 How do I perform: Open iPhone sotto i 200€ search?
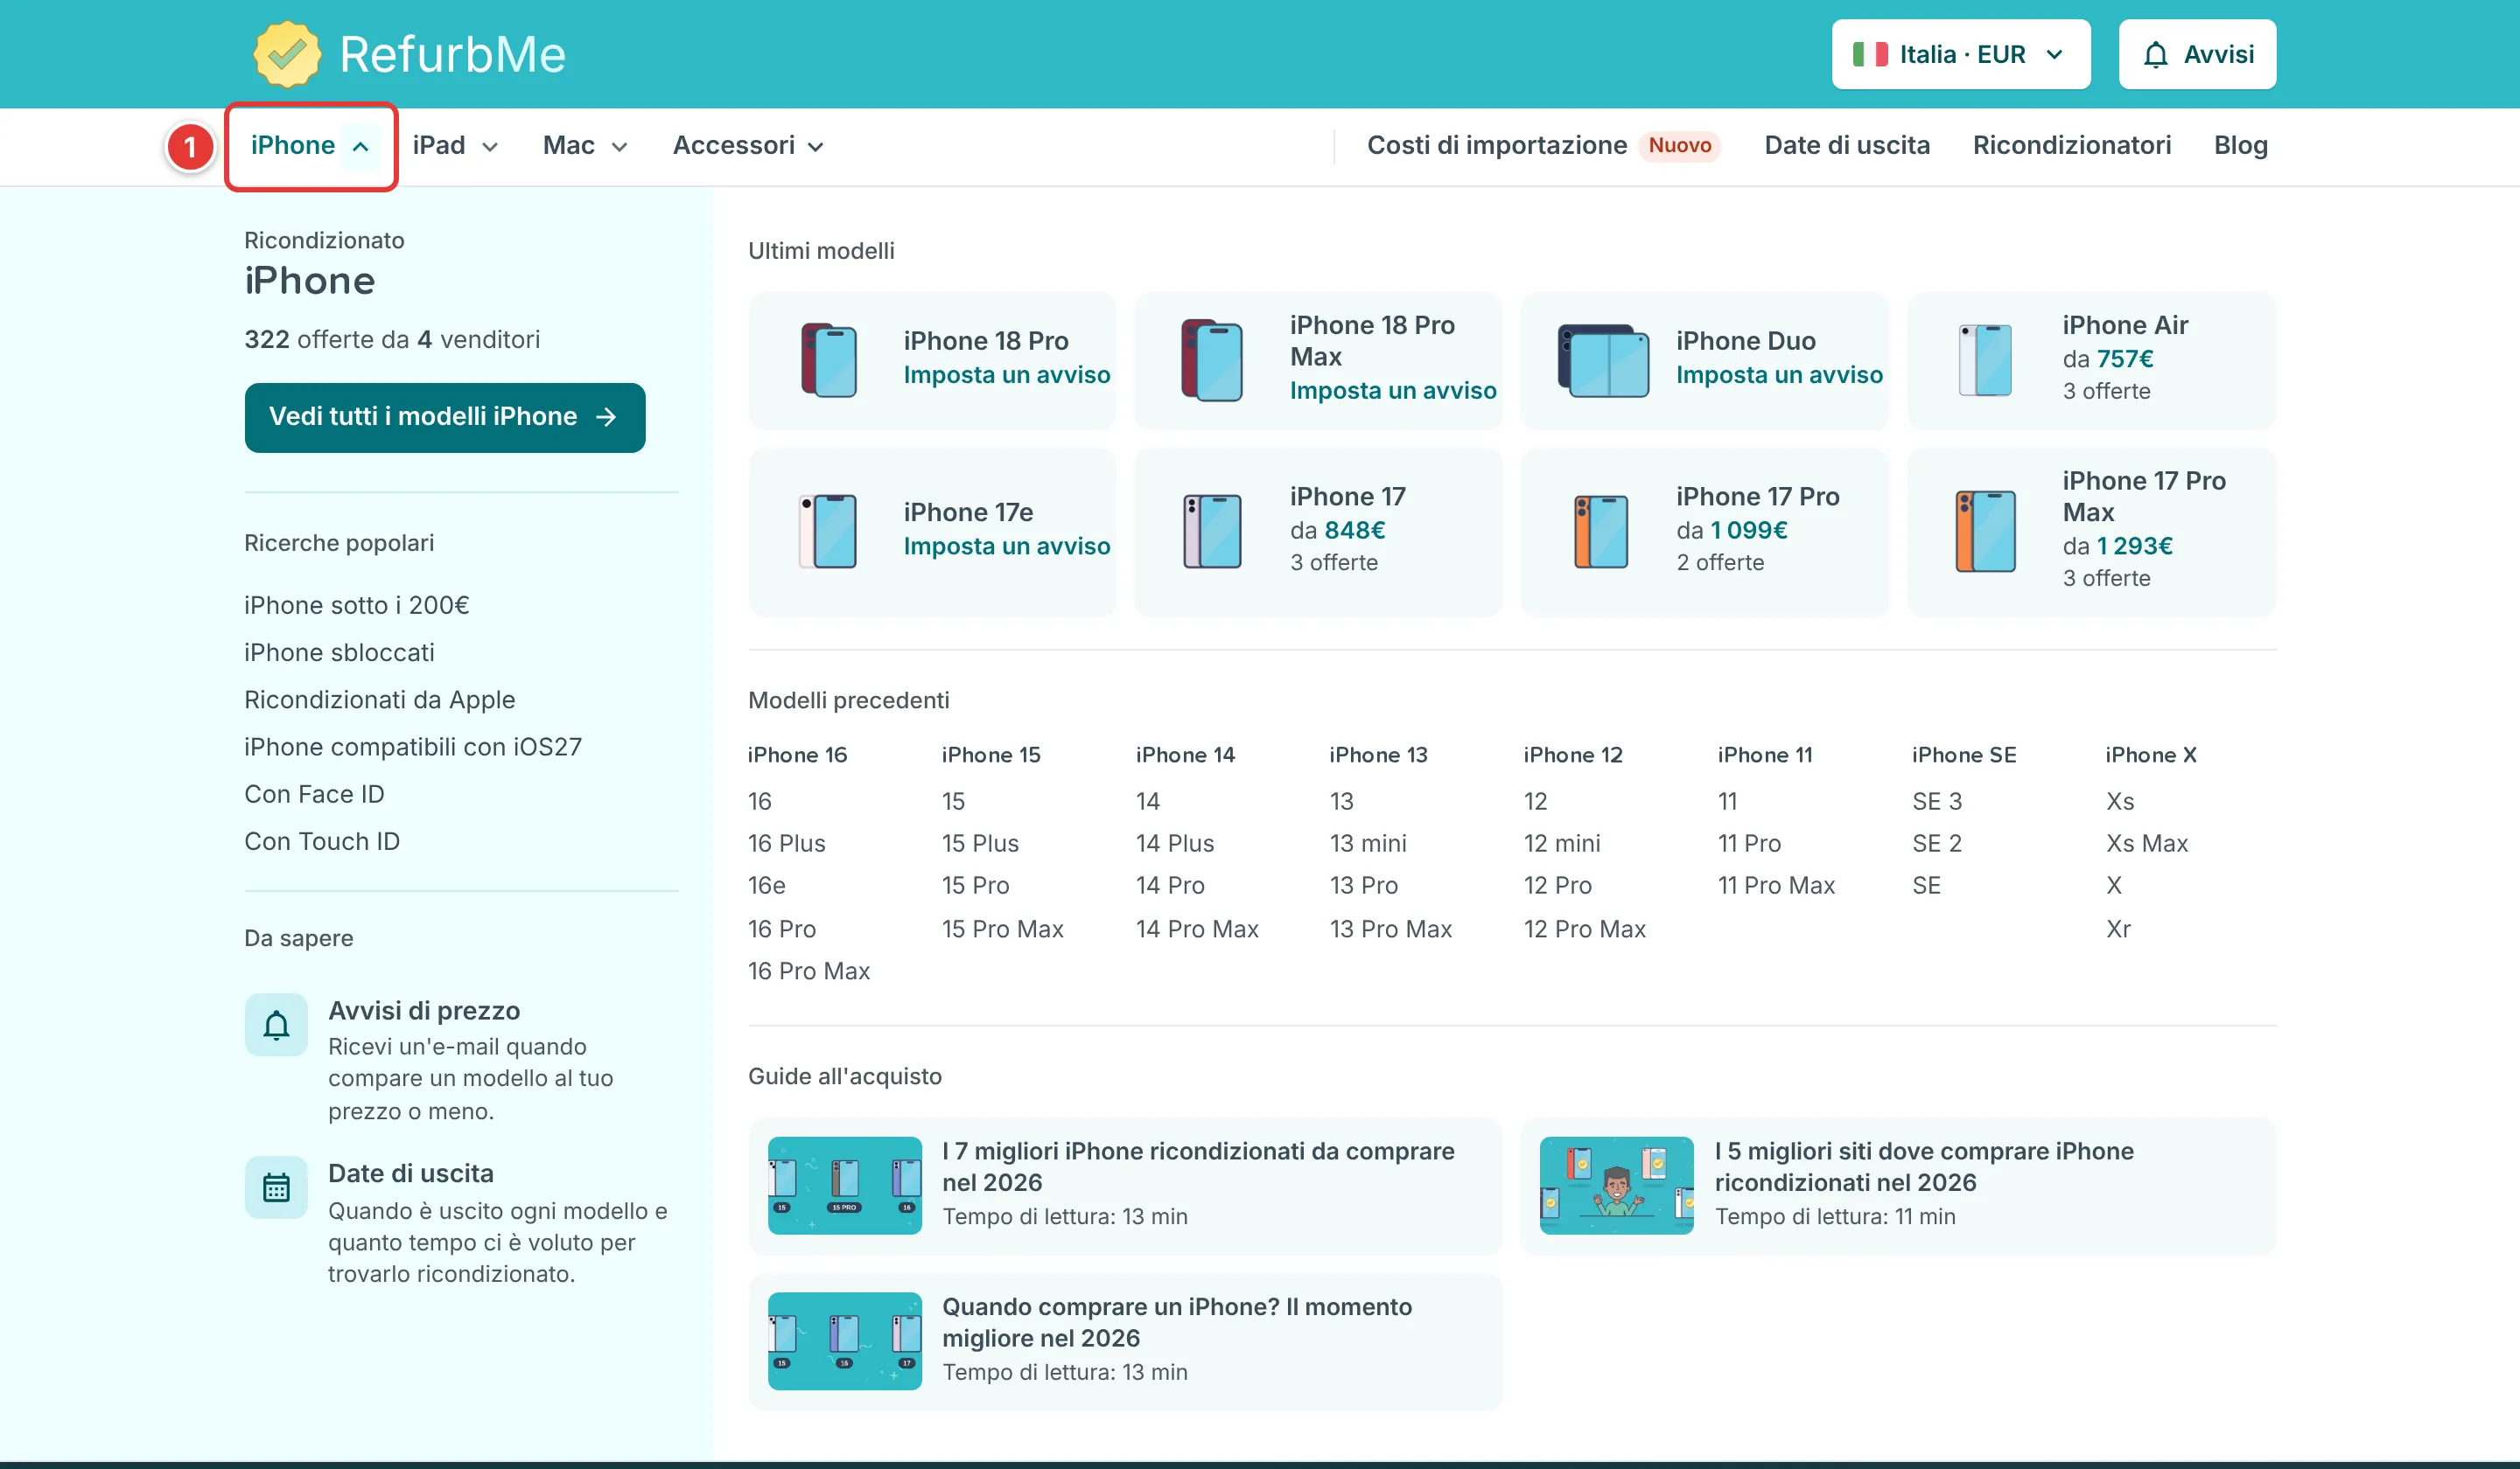[357, 604]
